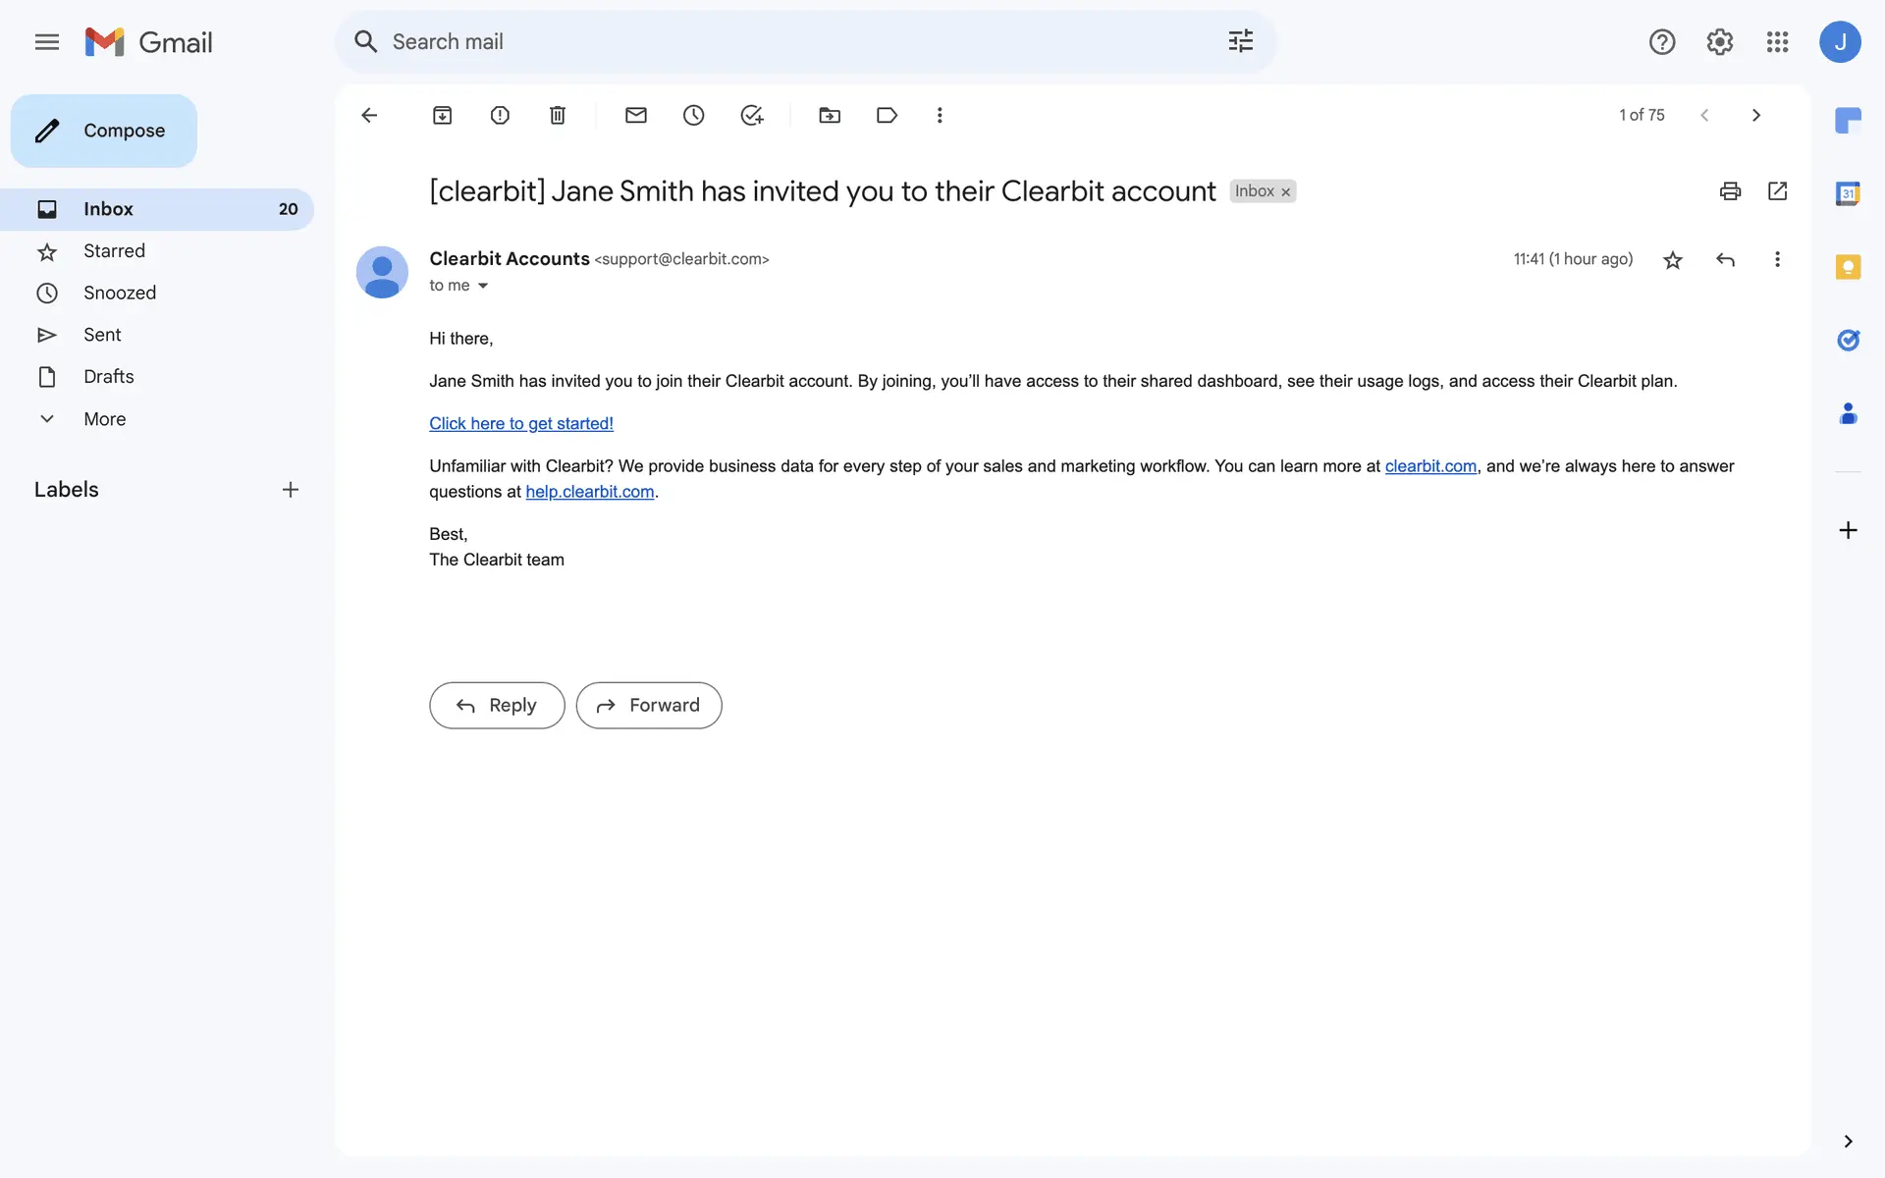
Task: Report the message as spam
Action: pyautogui.click(x=500, y=115)
